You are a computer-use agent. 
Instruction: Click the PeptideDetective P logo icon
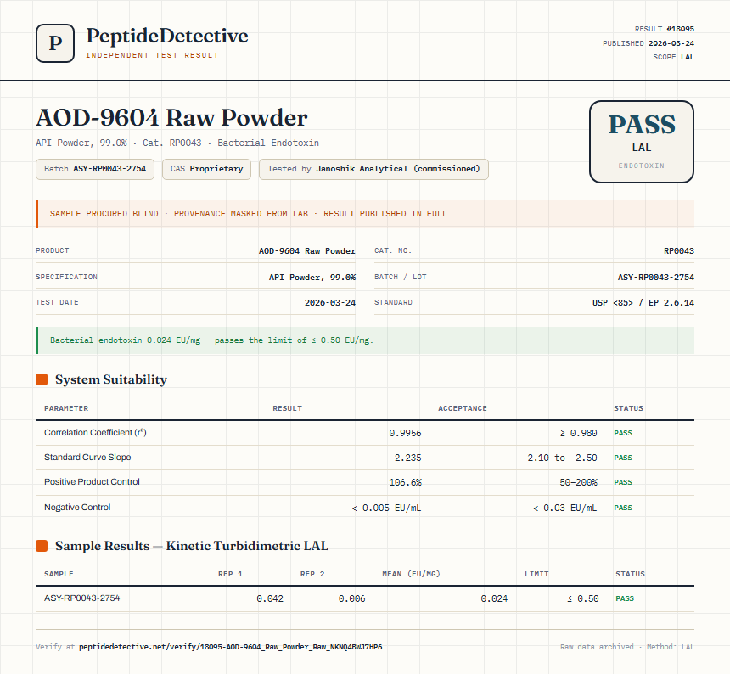click(55, 43)
